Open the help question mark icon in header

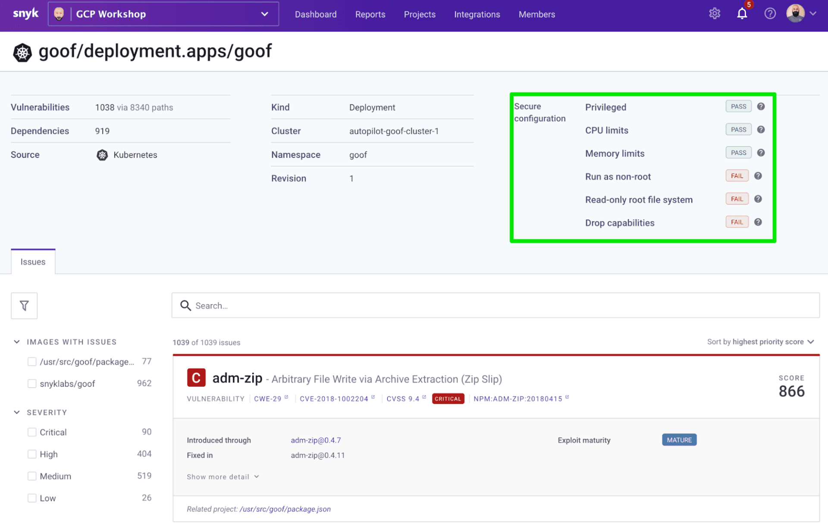click(770, 14)
